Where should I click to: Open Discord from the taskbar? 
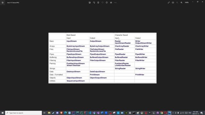[x=57, y=113]
